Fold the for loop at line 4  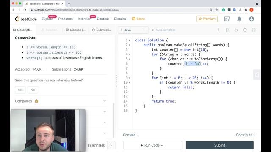[x=130, y=54]
